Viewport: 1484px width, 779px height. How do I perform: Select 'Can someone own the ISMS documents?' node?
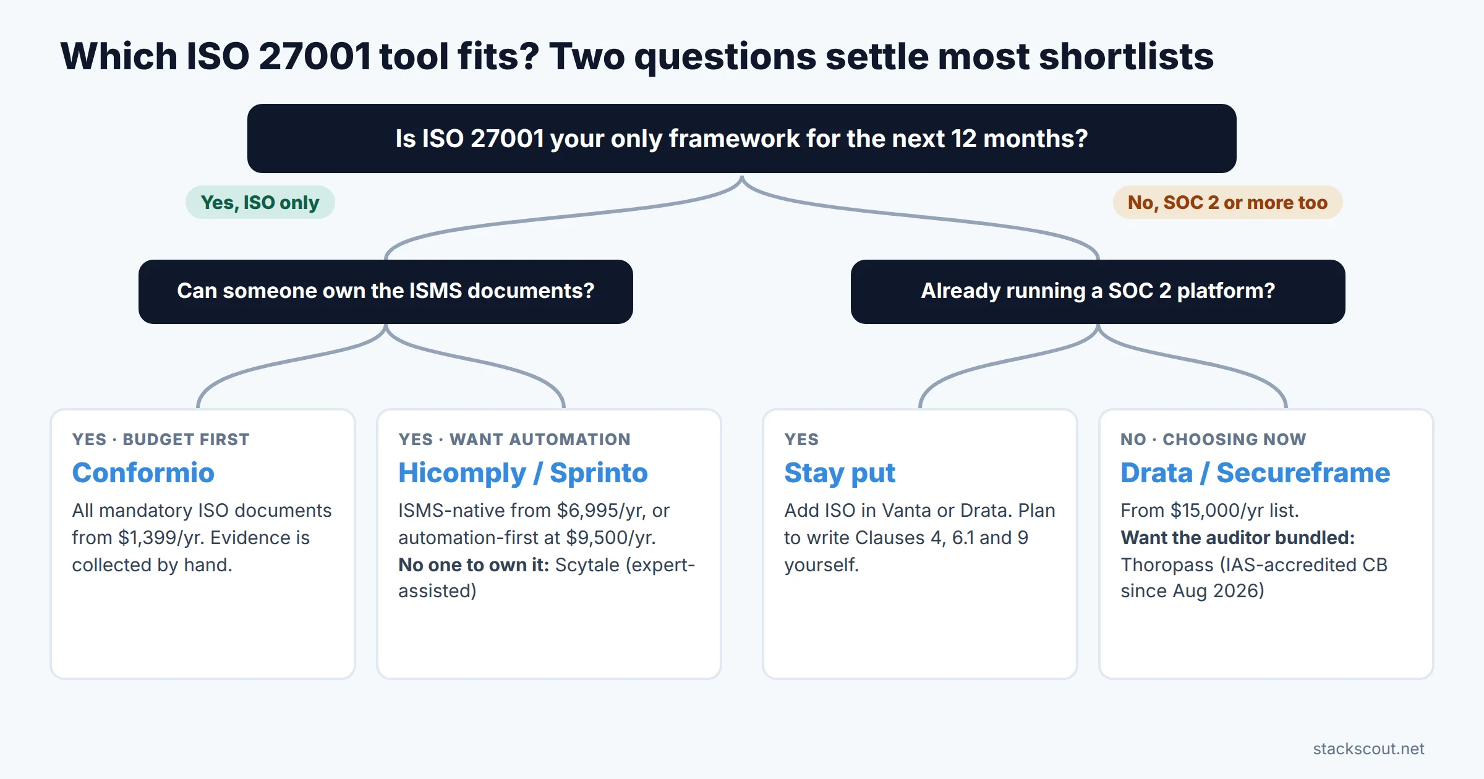click(x=386, y=291)
